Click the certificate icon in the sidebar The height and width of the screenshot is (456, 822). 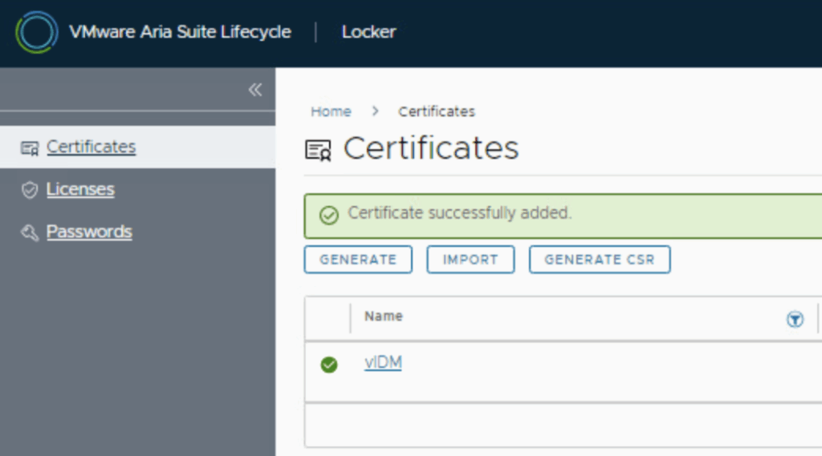(30, 148)
